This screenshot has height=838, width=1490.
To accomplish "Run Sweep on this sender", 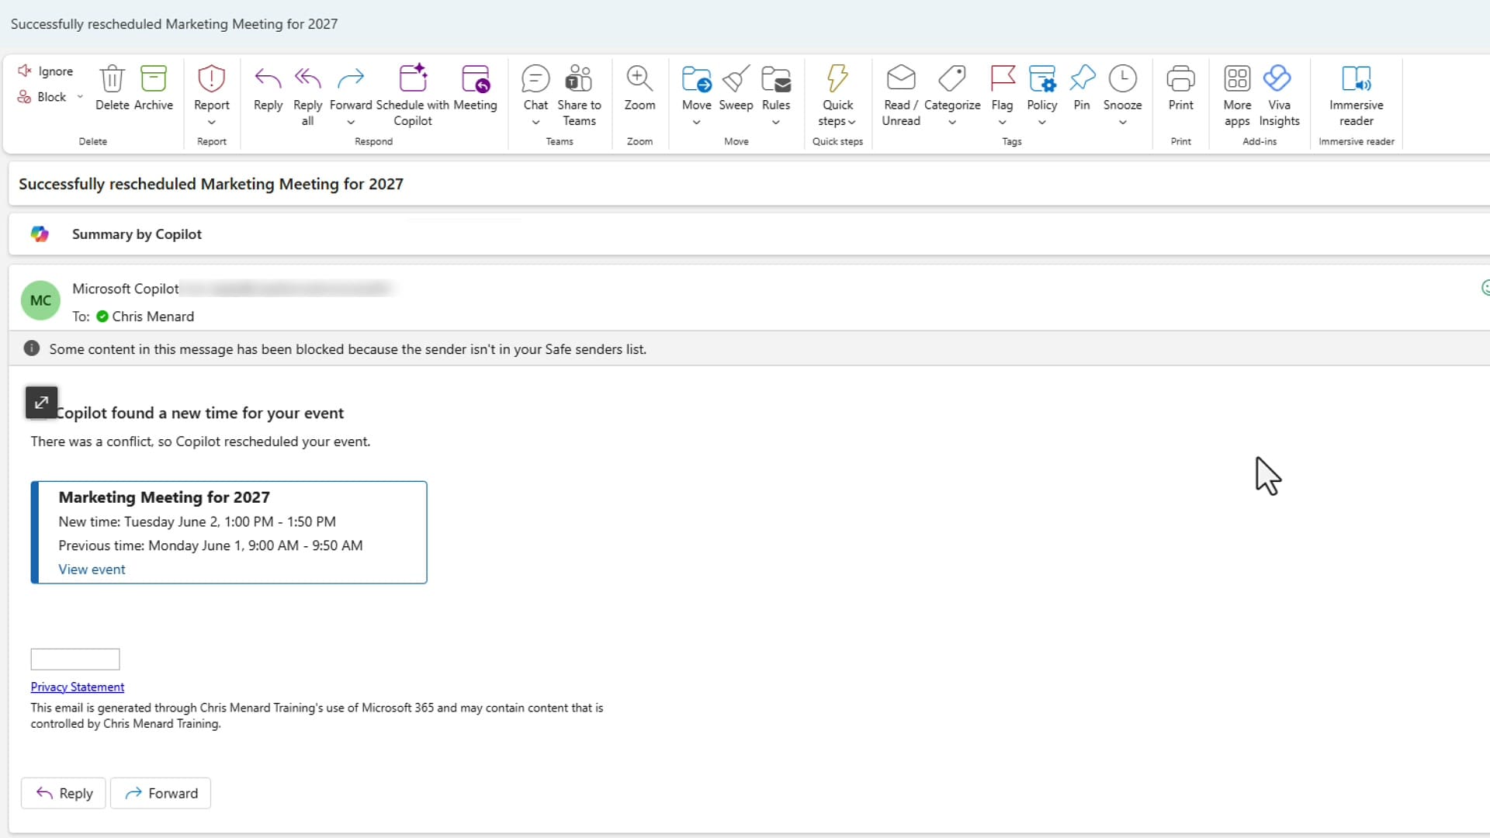I will pos(736,78).
